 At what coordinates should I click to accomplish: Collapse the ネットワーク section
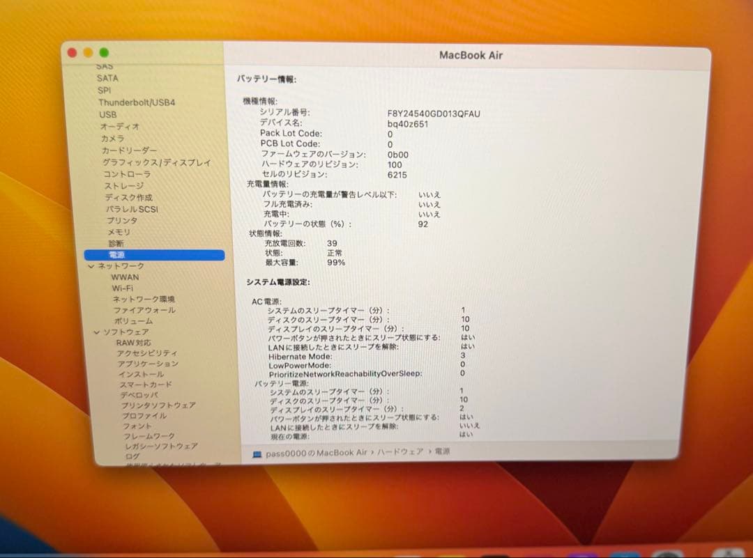[91, 265]
